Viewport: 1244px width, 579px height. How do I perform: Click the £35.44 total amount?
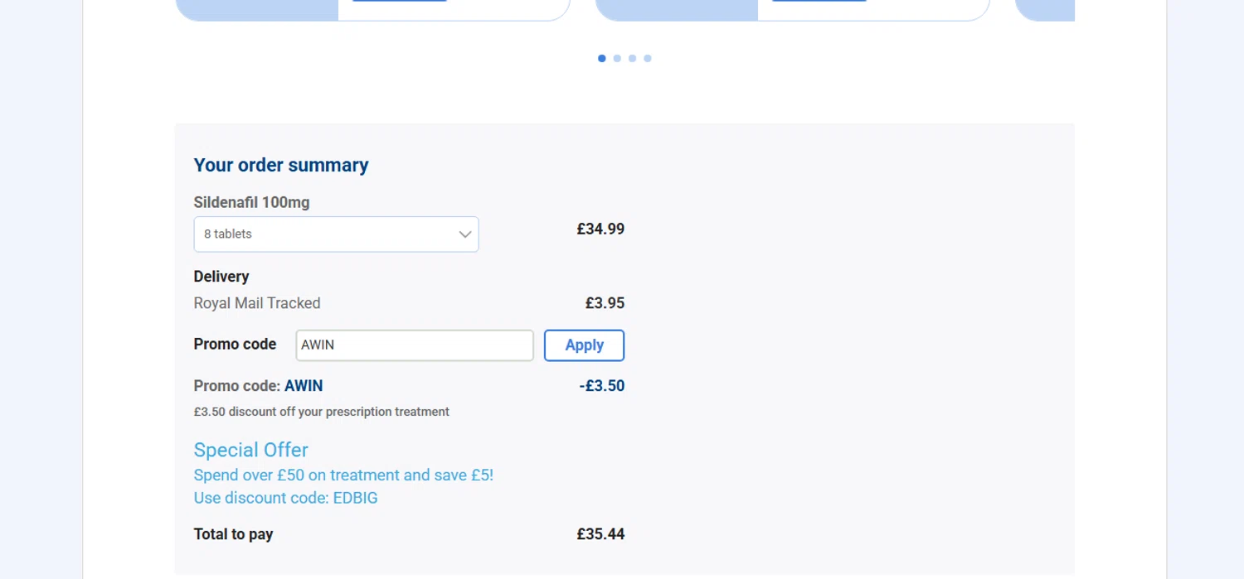click(600, 534)
